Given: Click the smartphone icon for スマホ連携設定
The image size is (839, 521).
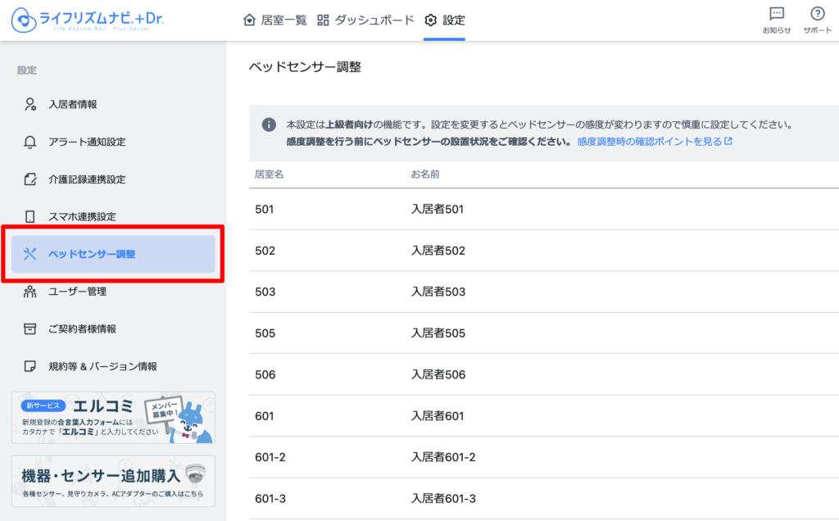Looking at the screenshot, I should click(30, 217).
